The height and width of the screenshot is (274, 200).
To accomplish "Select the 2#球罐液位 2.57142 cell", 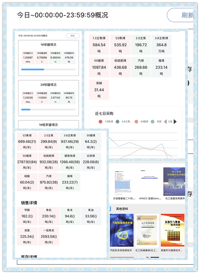I will [55, 98].
